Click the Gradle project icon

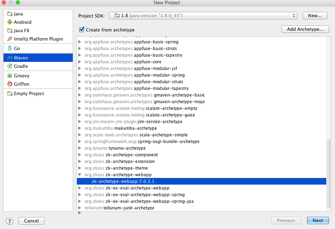(x=10, y=66)
